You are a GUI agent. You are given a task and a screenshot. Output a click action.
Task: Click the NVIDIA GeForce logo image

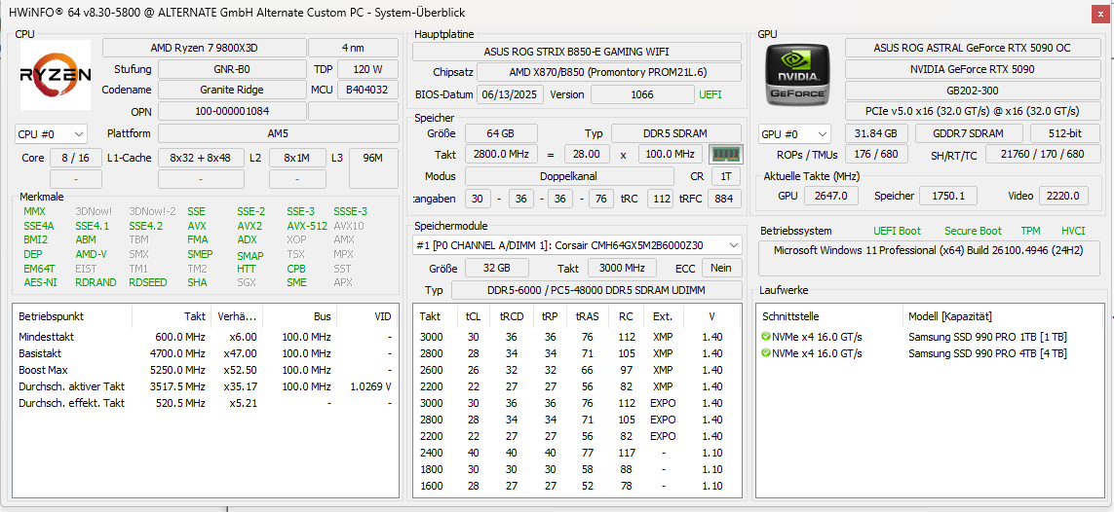pyautogui.click(x=797, y=74)
